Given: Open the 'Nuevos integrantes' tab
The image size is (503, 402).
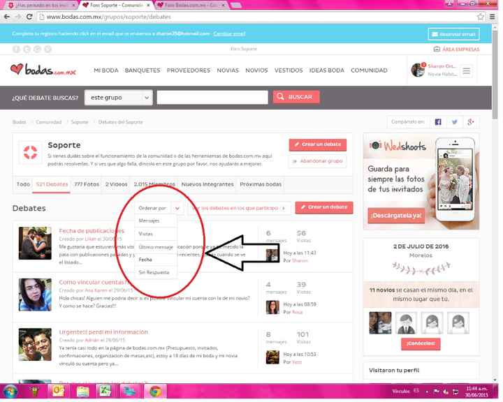Looking at the screenshot, I should tap(207, 184).
